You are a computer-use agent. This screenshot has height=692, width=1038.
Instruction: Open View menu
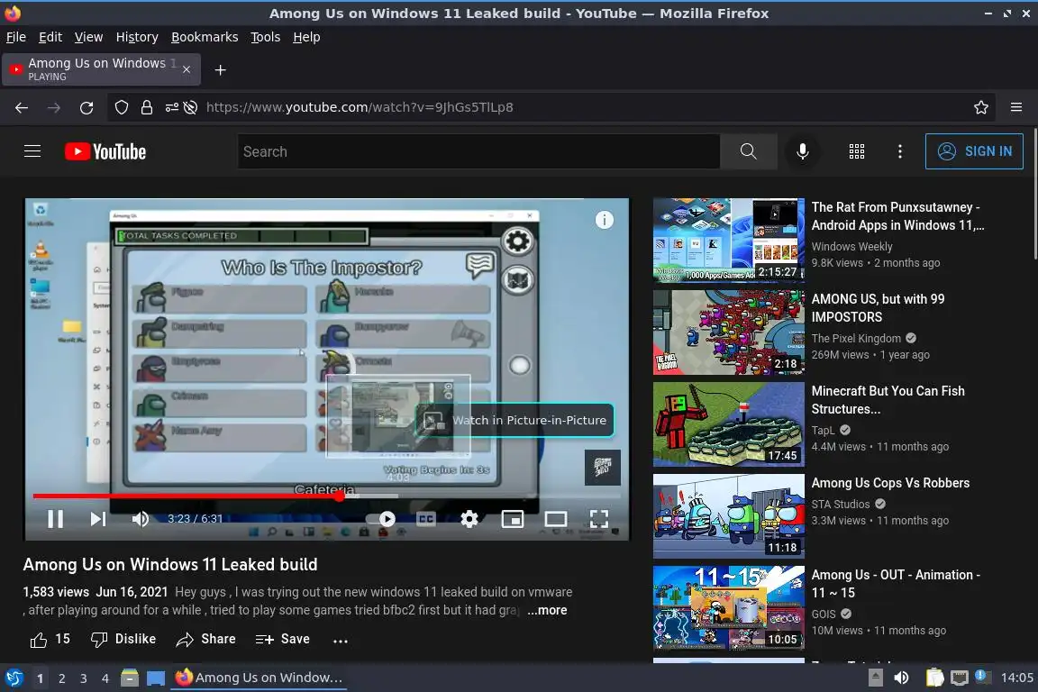pos(88,37)
